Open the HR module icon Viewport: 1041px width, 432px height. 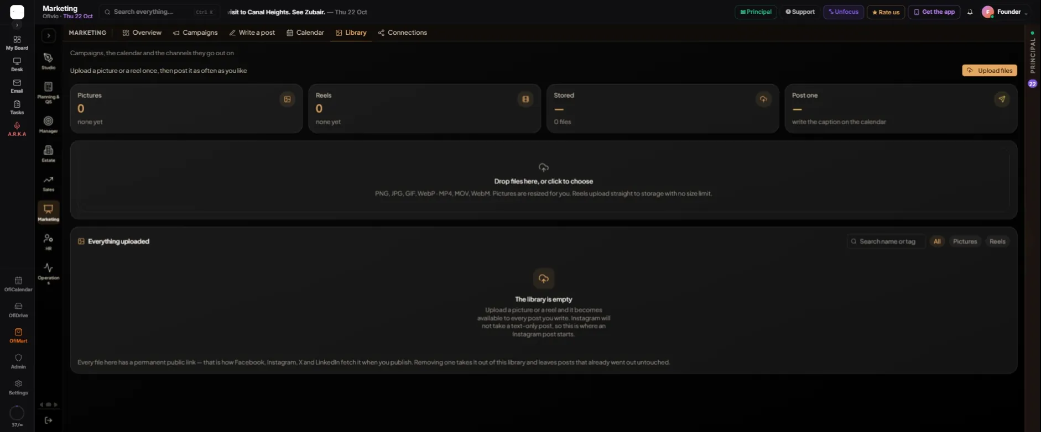49,242
